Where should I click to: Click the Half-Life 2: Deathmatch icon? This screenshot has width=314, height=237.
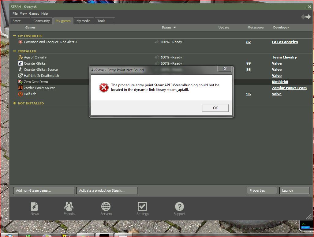click(20, 76)
